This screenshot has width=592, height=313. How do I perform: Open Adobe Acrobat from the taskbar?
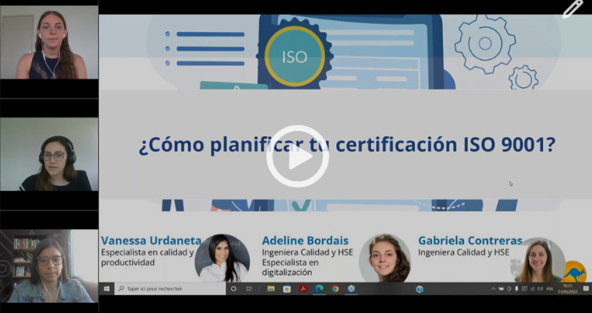[x=303, y=288]
